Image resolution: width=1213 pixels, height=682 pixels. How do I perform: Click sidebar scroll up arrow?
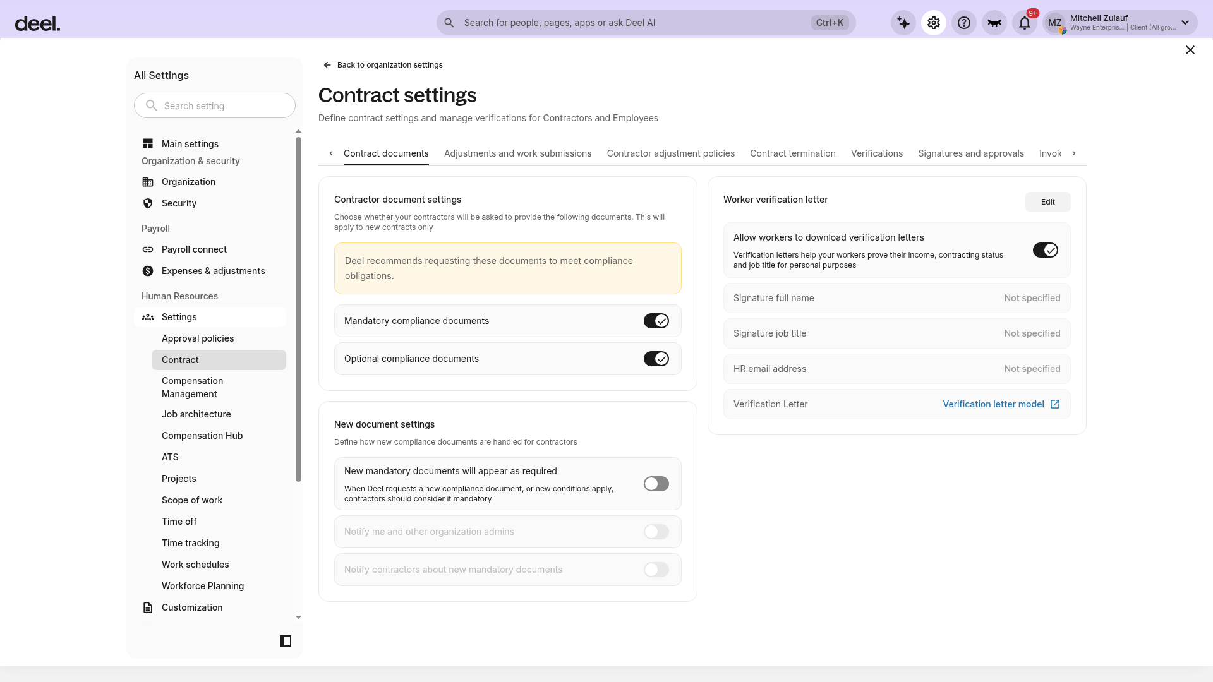(298, 131)
